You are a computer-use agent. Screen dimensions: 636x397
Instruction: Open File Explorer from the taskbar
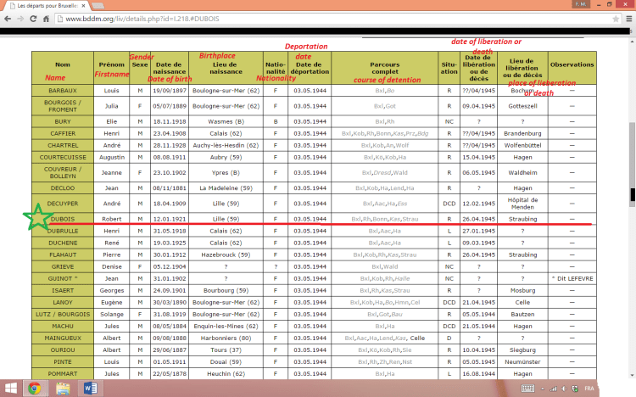63,389
